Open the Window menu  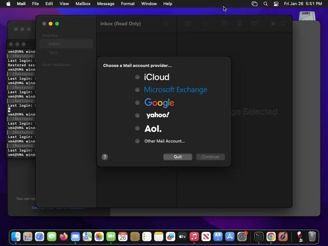coord(149,4)
